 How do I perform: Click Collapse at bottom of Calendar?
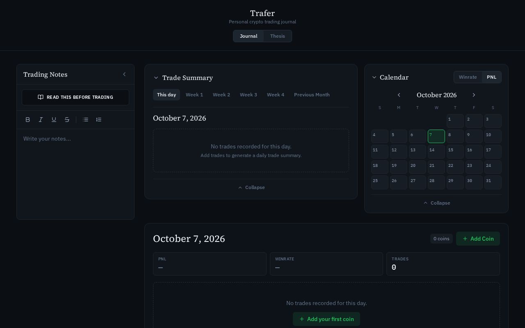[436, 203]
